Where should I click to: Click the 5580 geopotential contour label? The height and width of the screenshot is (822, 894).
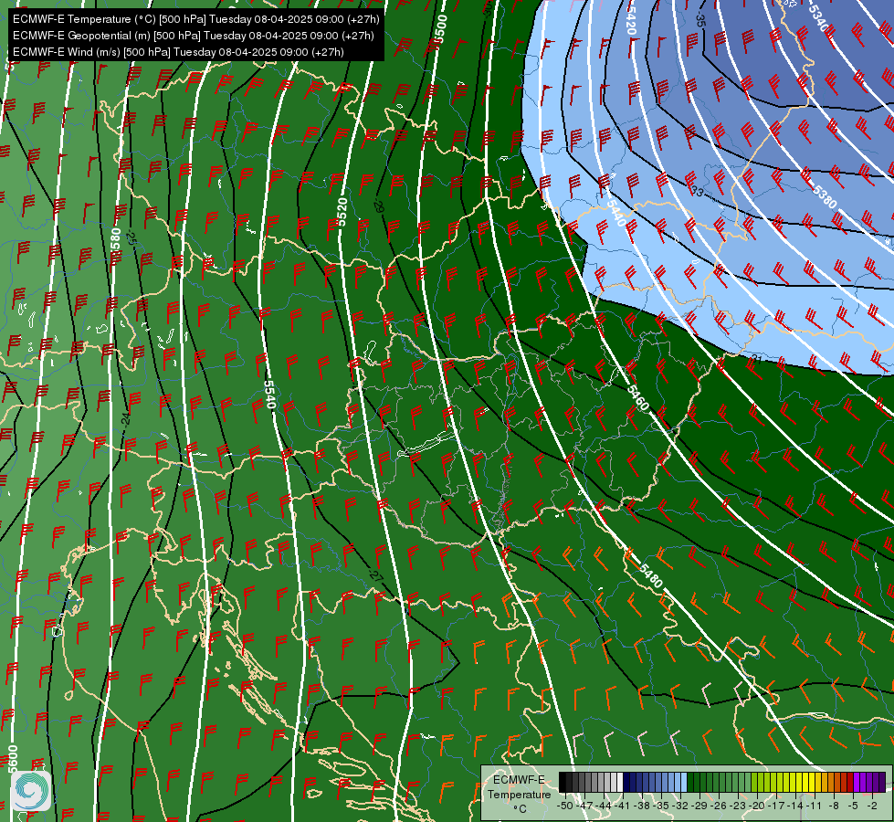tap(115, 242)
